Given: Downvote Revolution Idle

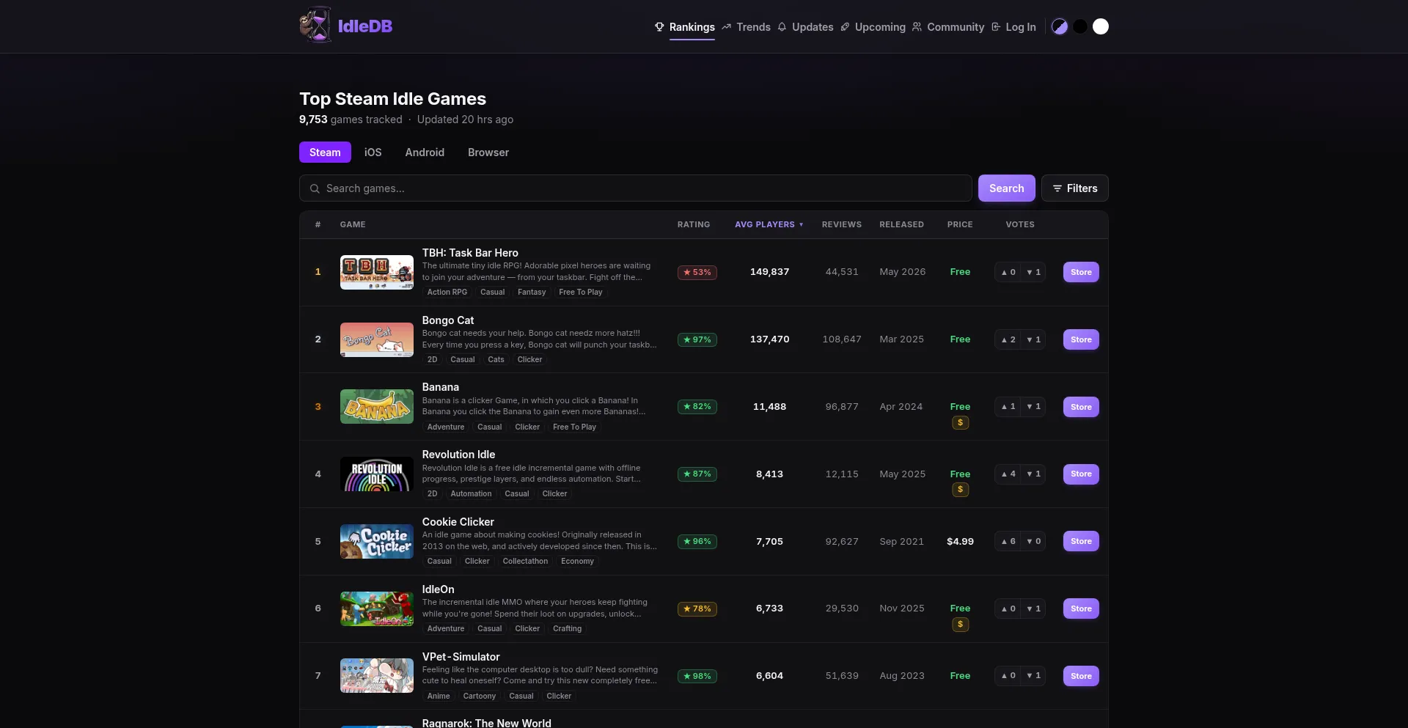Looking at the screenshot, I should click(x=1033, y=474).
